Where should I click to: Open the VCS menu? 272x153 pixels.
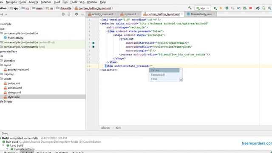pyautogui.click(x=82, y=2)
